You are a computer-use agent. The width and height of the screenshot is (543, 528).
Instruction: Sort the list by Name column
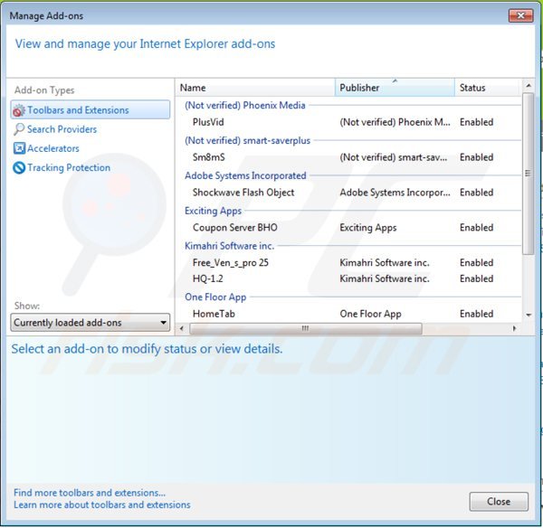coord(255,88)
